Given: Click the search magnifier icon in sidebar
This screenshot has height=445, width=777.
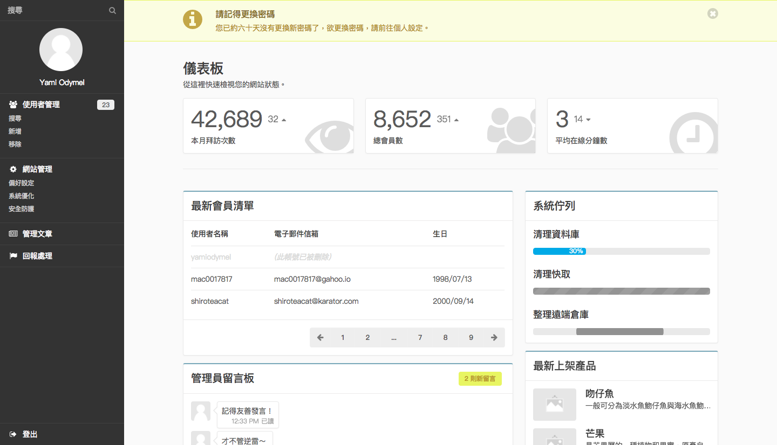Looking at the screenshot, I should [112, 10].
